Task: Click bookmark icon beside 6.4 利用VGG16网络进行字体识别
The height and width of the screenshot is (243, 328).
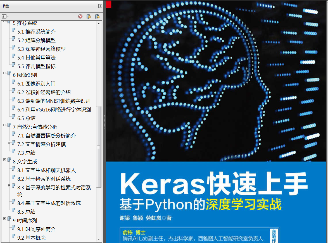Action: [14, 108]
